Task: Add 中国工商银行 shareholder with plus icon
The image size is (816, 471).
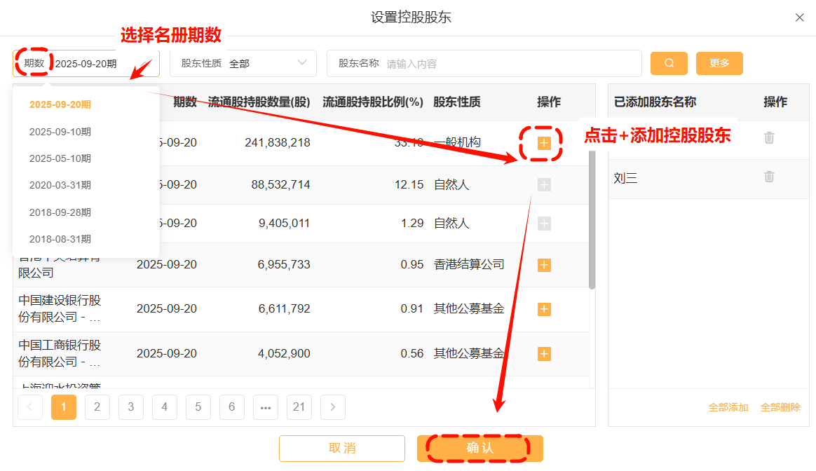Action: point(544,354)
